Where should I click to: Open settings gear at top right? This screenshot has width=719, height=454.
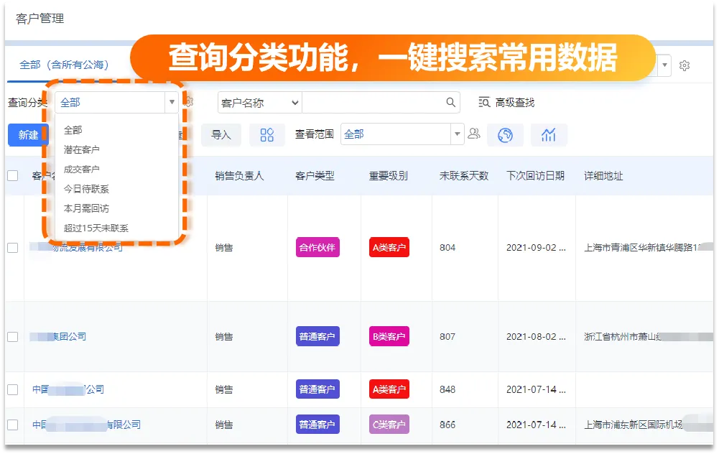[685, 65]
